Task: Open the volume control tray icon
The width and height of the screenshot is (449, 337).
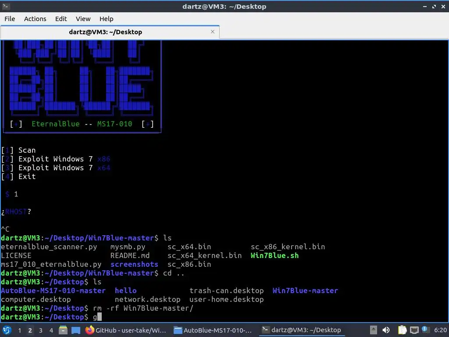Action: 386,330
